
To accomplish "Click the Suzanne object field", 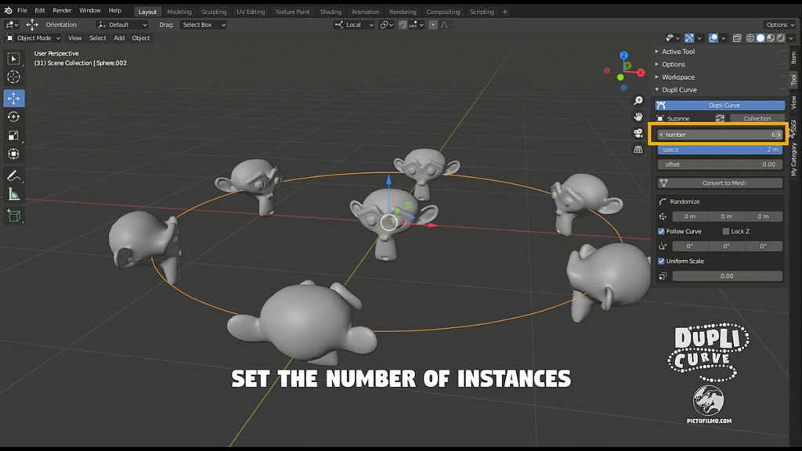I will 685,119.
